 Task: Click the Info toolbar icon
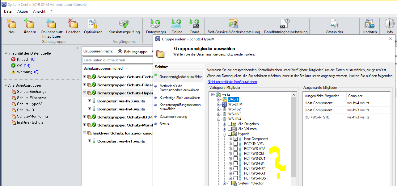pos(389,24)
